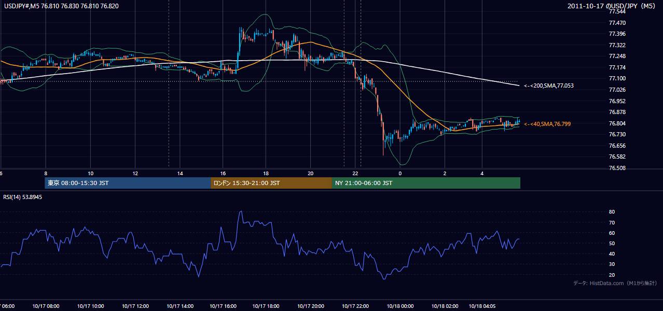The image size is (663, 311).
Task: Click the 10/18 04:05 date label
Action: [482, 306]
